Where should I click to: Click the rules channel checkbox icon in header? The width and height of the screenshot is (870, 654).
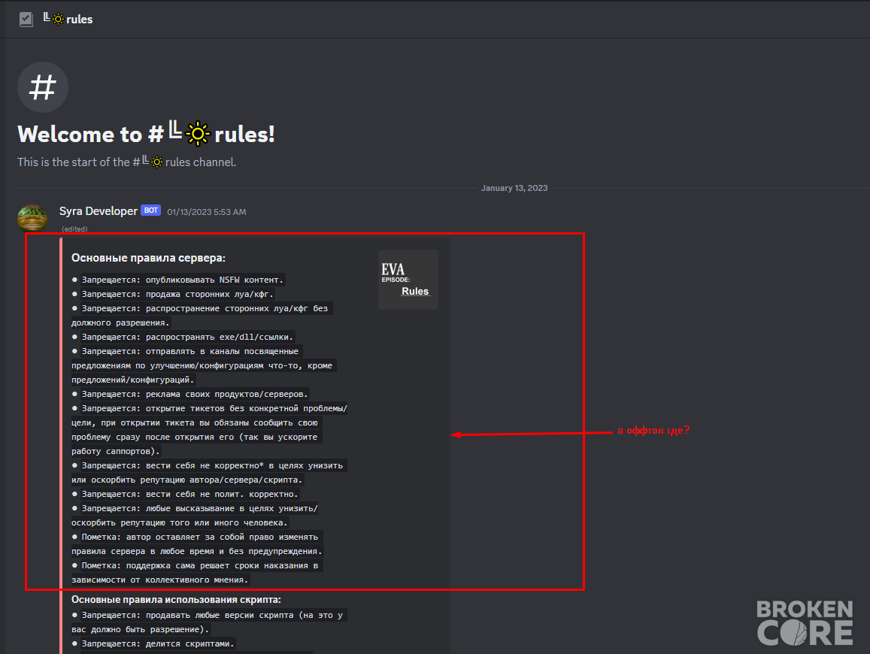[x=26, y=20]
